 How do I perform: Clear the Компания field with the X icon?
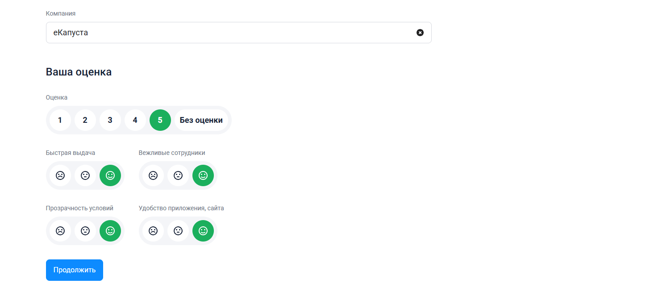click(x=420, y=33)
